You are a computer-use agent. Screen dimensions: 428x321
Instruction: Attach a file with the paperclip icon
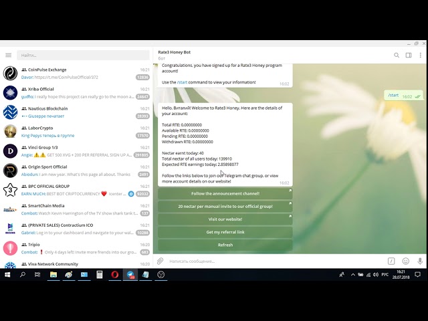(x=160, y=261)
